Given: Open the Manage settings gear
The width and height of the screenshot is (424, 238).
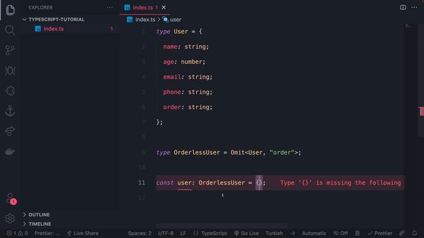Looking at the screenshot, I should coord(10,218).
